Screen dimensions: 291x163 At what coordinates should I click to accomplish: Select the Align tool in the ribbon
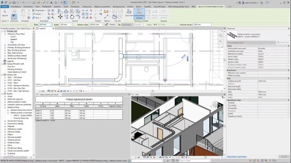(x=60, y=11)
